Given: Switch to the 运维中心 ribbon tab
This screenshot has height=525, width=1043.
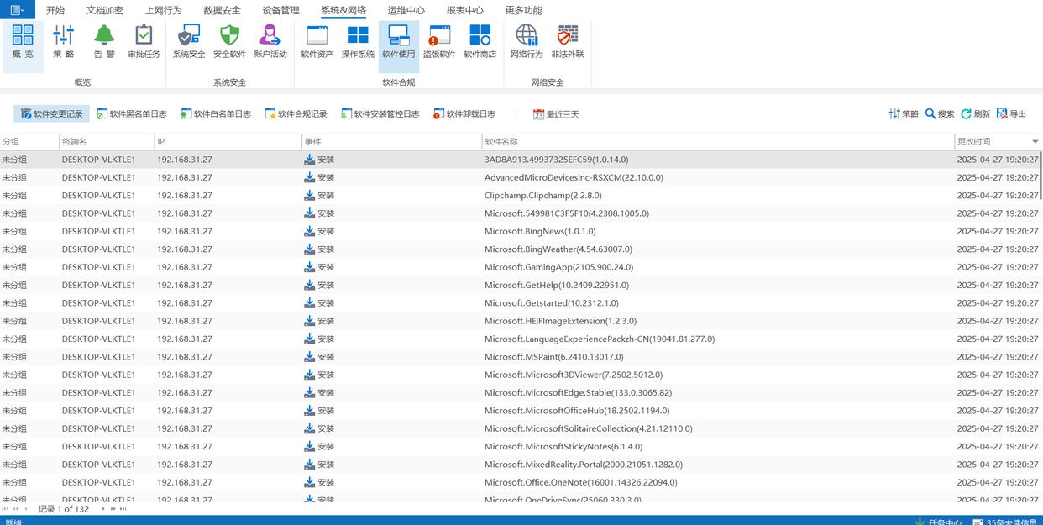Looking at the screenshot, I should click(406, 10).
